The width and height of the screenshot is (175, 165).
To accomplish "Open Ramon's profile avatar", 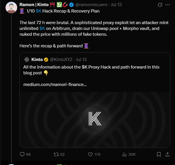I will pyautogui.click(x=11, y=8).
